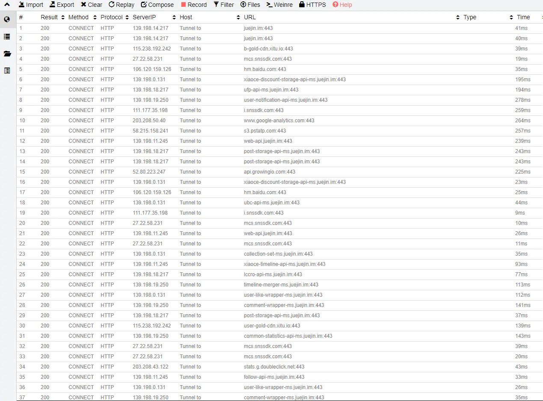Select row 24 xiaoce-timeline-api-ms.juejin.im:443
The image size is (543, 401).
(279, 264)
